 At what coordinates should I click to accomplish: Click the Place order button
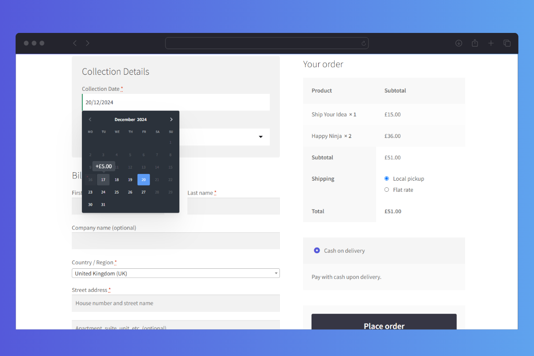tap(384, 326)
